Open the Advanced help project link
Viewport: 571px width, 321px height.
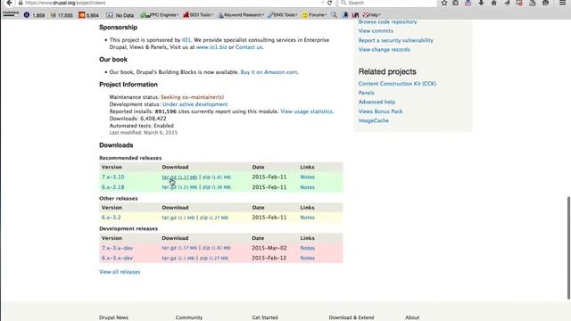pyautogui.click(x=377, y=102)
